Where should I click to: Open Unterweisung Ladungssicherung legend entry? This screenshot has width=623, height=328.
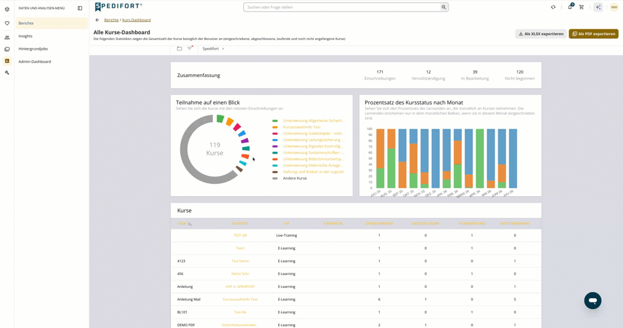[313, 140]
